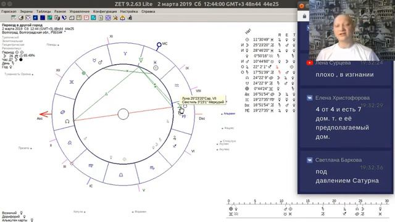Click the Период line in left panel
The width and height of the screenshot is (395, 222).
[12, 52]
